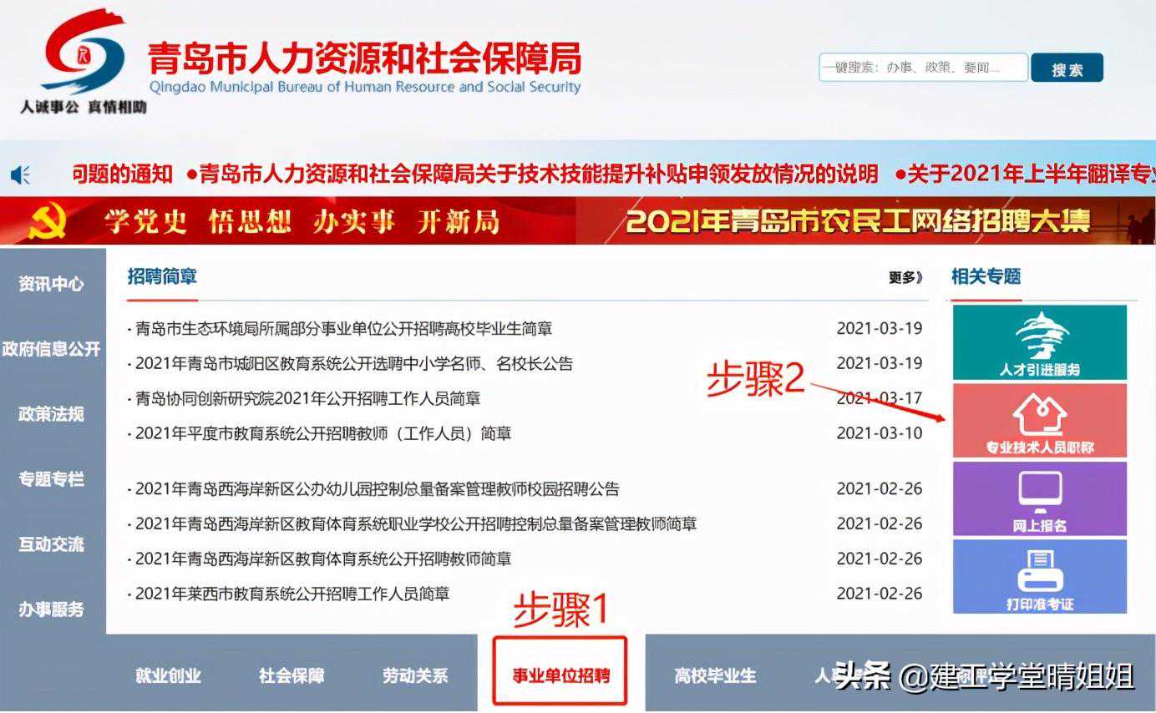The height and width of the screenshot is (713, 1156).
Task: Open 办事服务 sidebar section
Action: pyautogui.click(x=52, y=609)
